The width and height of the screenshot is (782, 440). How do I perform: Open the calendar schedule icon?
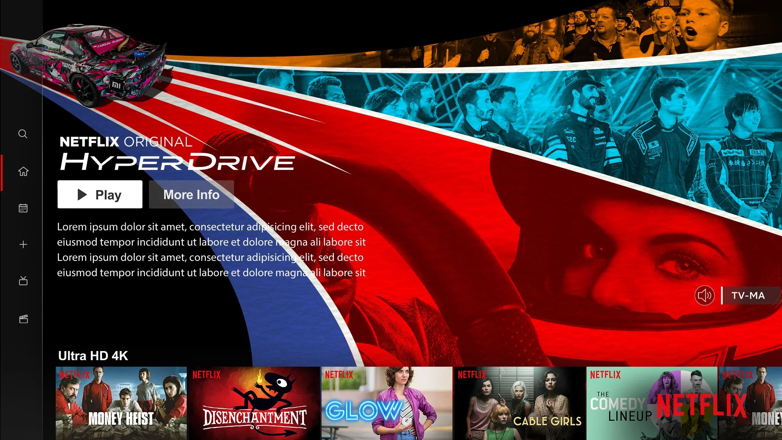[x=23, y=208]
